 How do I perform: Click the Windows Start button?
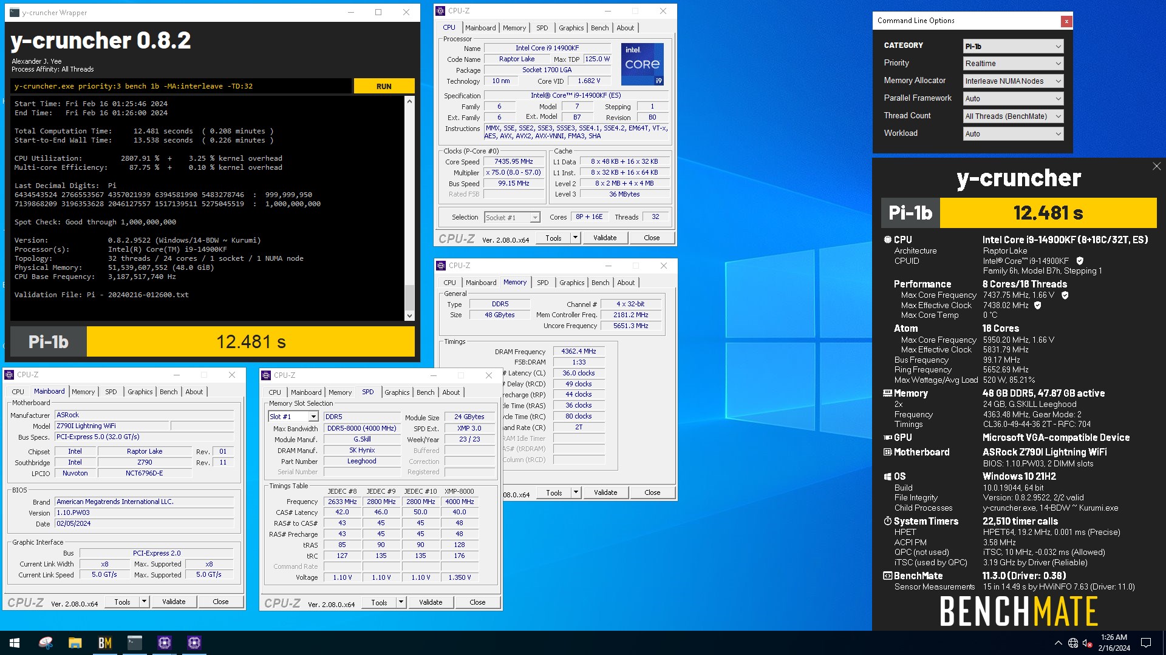pyautogui.click(x=15, y=643)
